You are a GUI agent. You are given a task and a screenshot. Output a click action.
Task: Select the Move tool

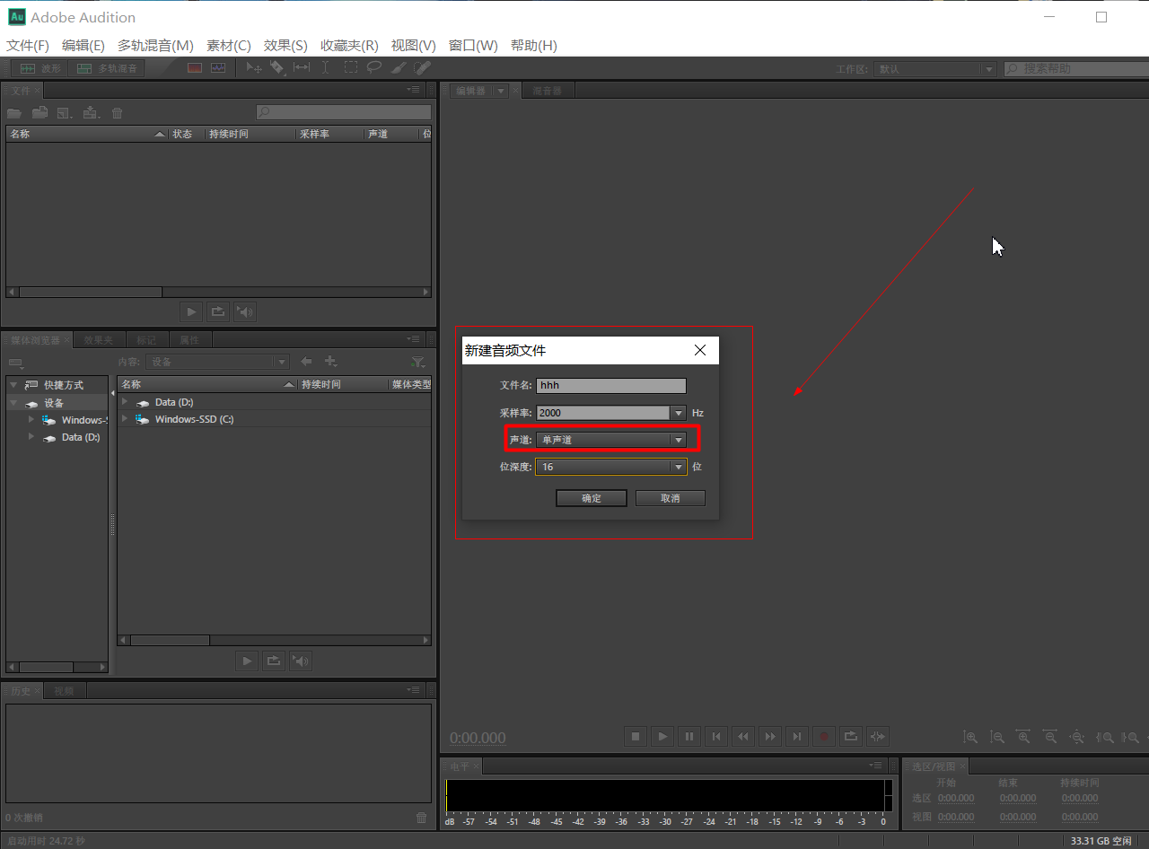(x=254, y=68)
